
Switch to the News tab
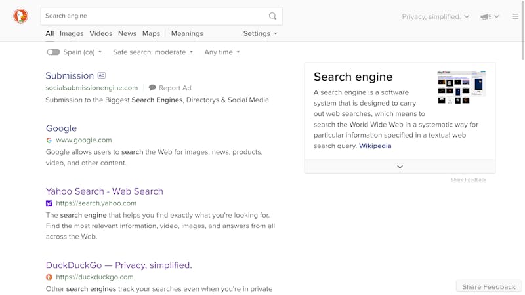[x=127, y=33]
